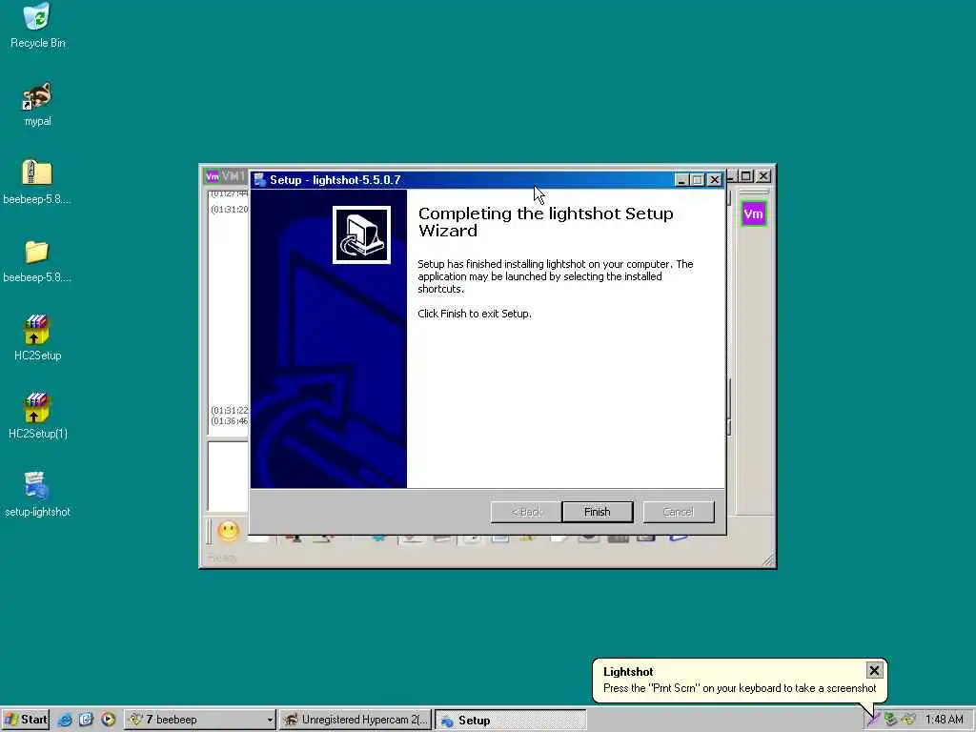Click the smiley emoticon in beebeep window
Image resolution: width=976 pixels, height=732 pixels.
(229, 531)
